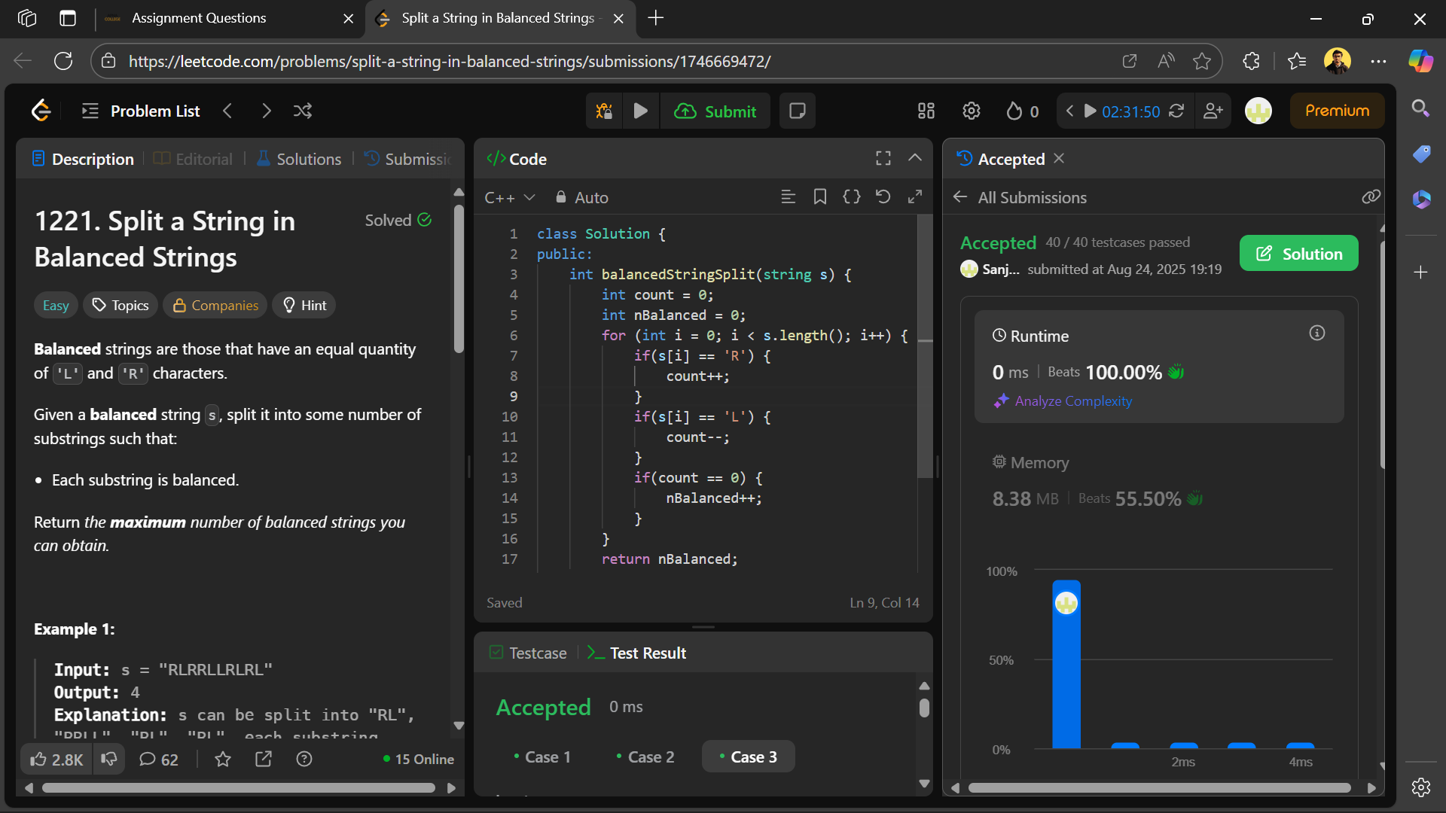The height and width of the screenshot is (813, 1446).
Task: Open layout grid icon in toolbar
Action: coord(926,111)
